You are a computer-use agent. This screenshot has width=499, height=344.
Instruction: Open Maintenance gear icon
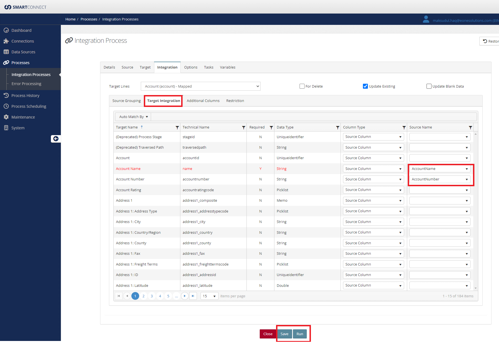6,117
